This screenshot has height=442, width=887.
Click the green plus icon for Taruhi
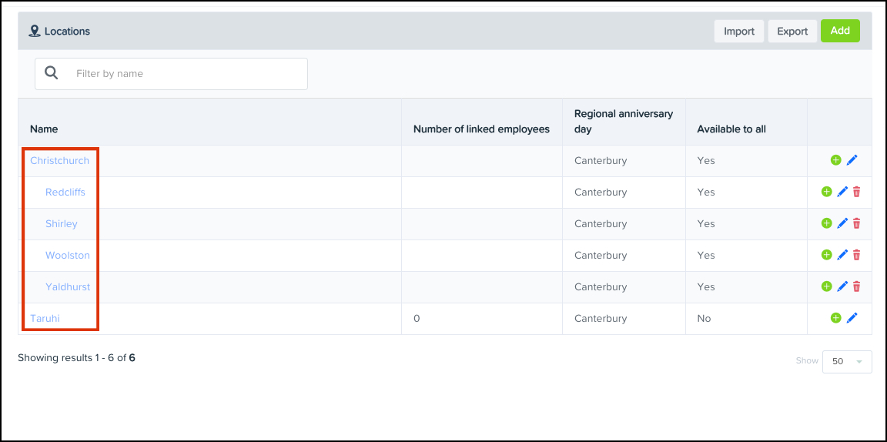(835, 318)
